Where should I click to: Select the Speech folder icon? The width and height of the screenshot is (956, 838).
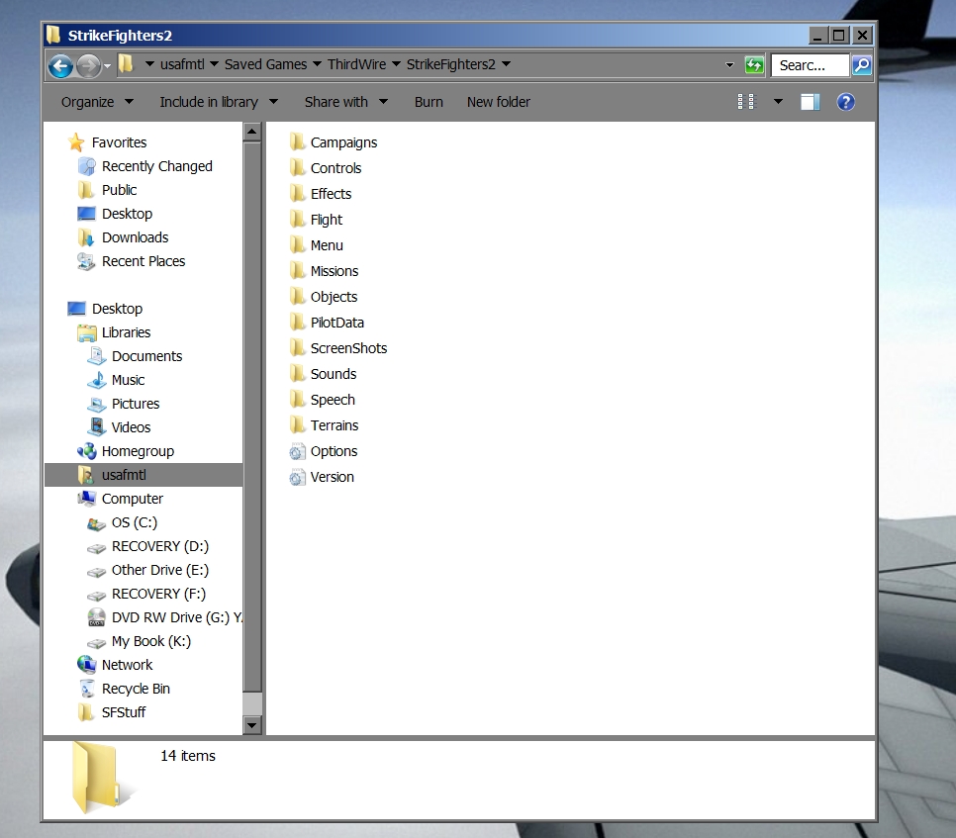297,399
